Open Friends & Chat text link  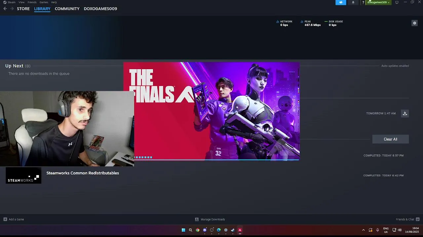tap(405, 219)
